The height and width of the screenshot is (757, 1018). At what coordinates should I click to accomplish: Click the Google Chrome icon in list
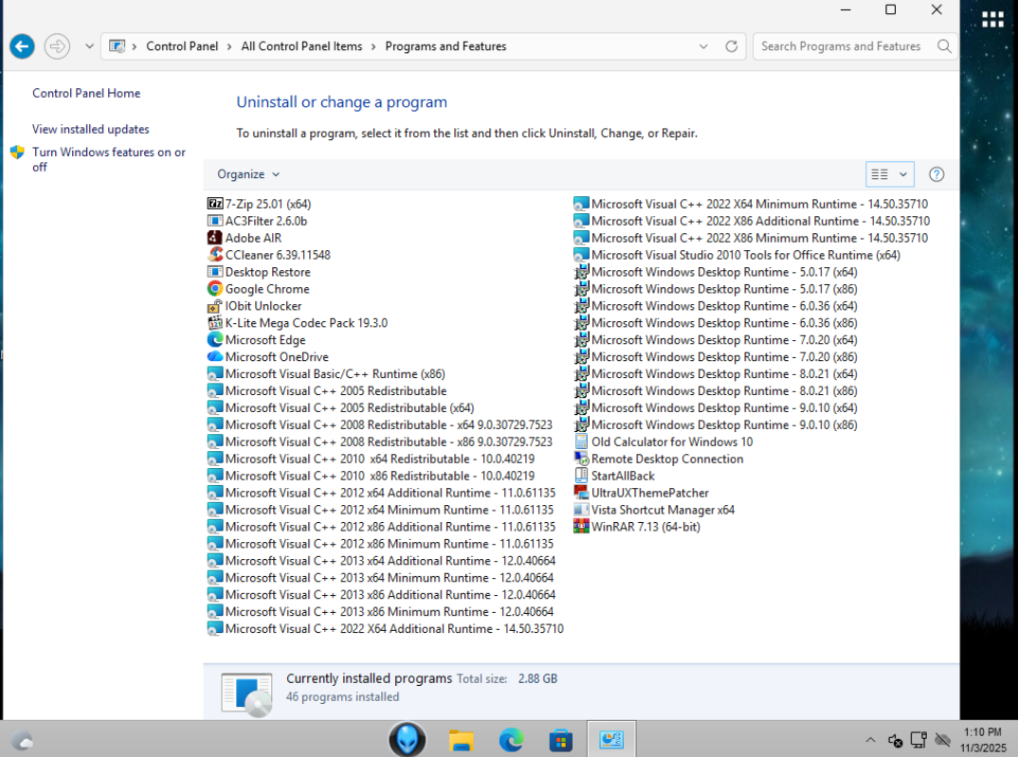[215, 289]
